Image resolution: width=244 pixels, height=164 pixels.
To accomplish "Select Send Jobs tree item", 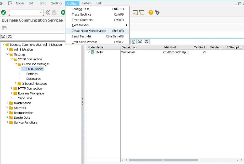I will point(25,98).
